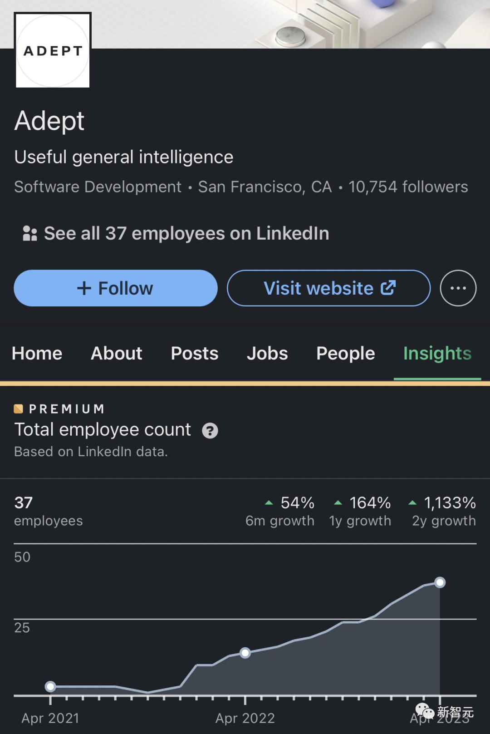Screen dimensions: 490x734
Task: Click the cover banner image
Action: click(x=290, y=23)
